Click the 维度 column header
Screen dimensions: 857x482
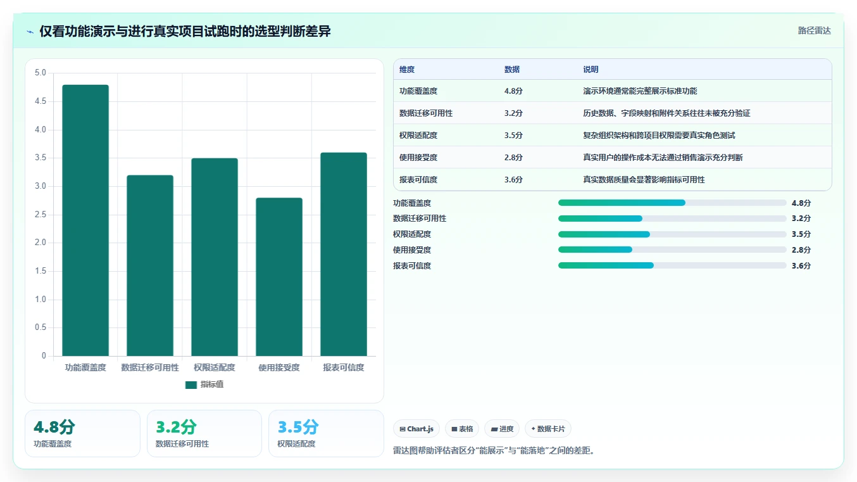point(407,70)
